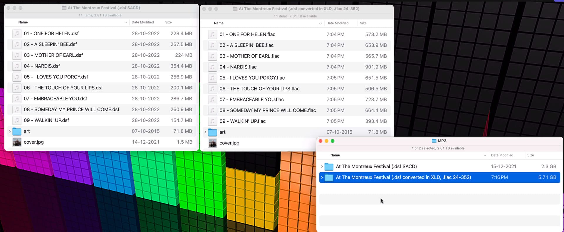This screenshot has width=564, height=232.
Task: Click the art folder icon in the flac window
Action: click(x=212, y=132)
